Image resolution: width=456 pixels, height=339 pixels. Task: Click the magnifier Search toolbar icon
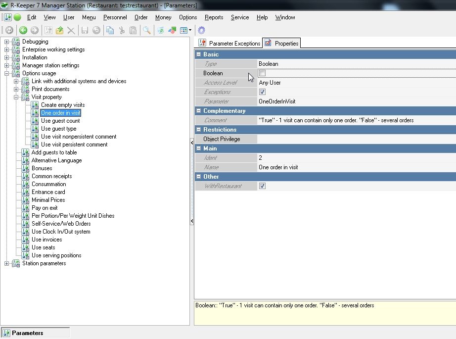tap(147, 31)
